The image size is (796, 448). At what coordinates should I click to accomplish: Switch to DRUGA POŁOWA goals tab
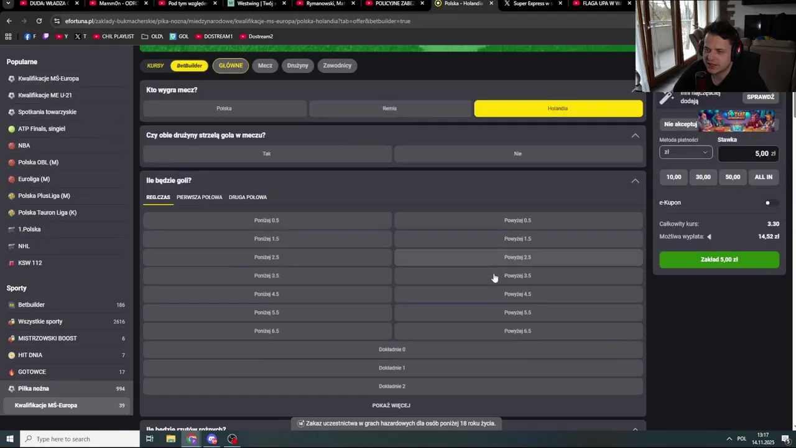click(x=248, y=197)
